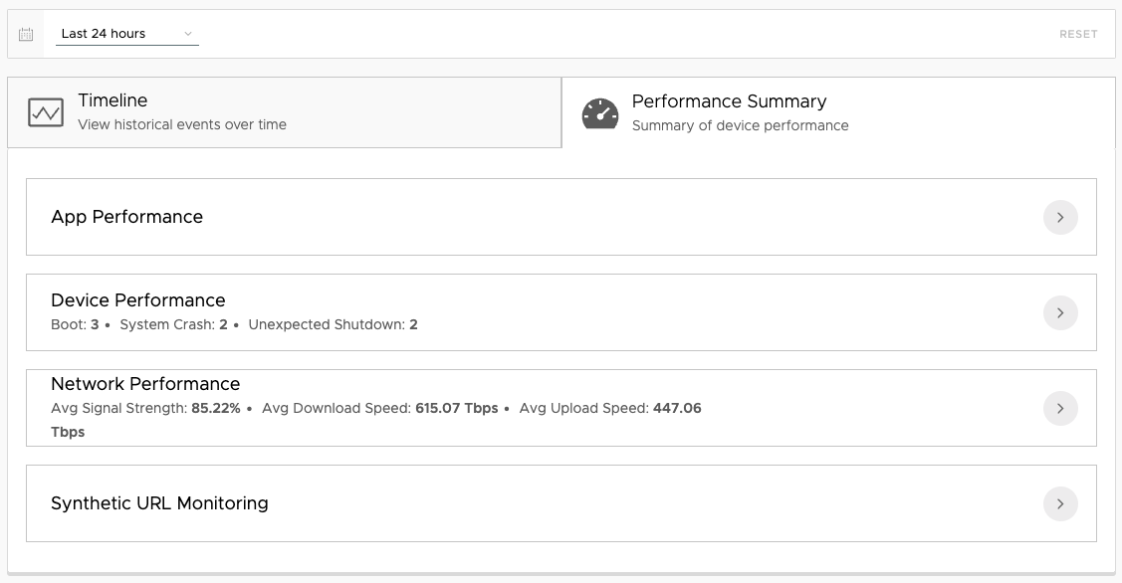Click the Timeline line-chart icon
Image resolution: width=1122 pixels, height=583 pixels.
(46, 112)
